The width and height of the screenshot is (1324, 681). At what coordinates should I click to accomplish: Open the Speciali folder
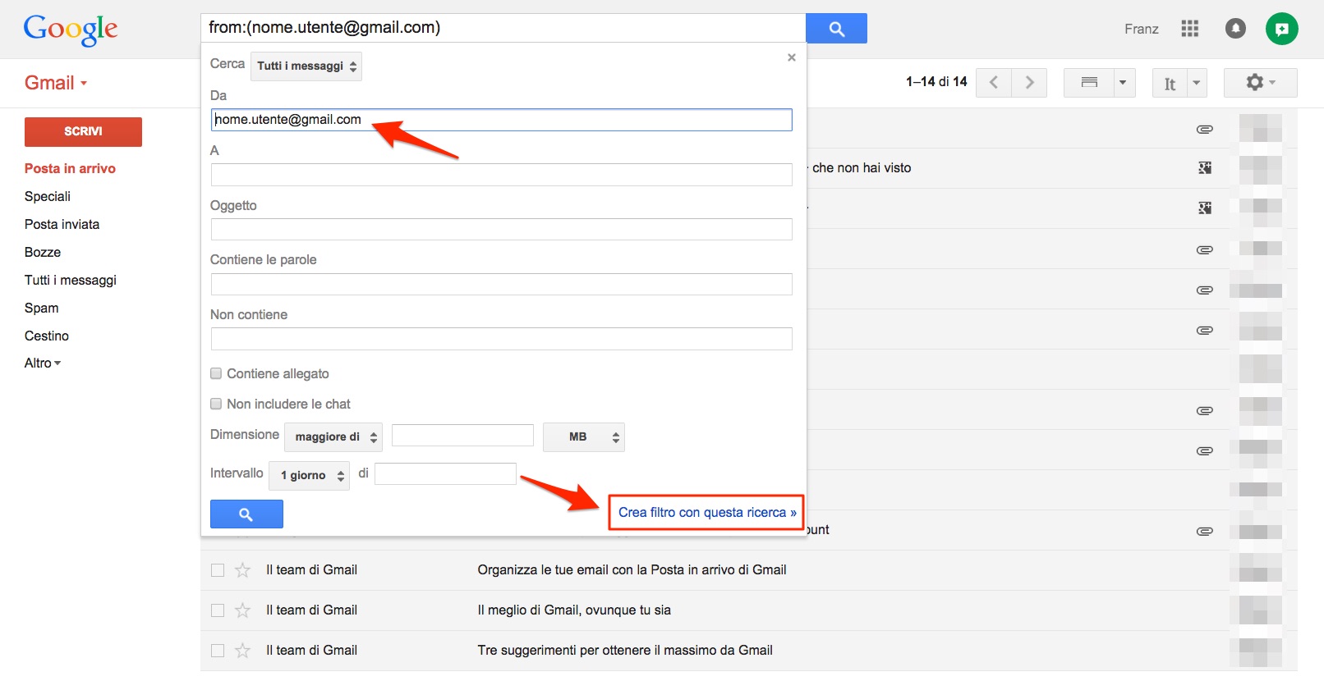point(48,196)
